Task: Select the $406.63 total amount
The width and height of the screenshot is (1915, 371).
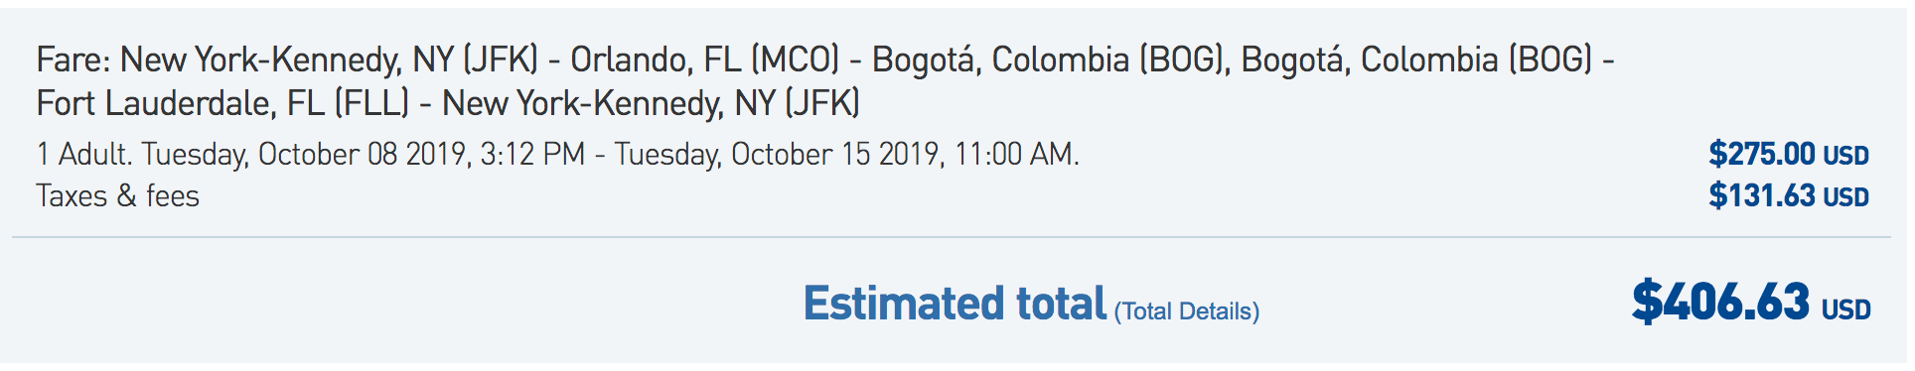Action: pos(1720,302)
